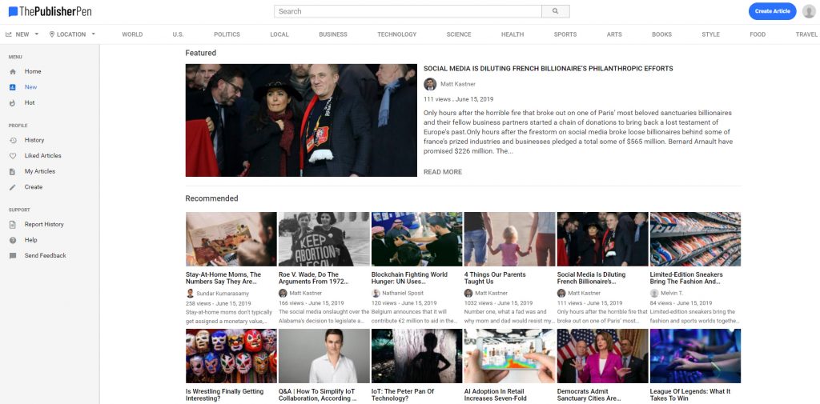
Task: Open the Keep Abortion Legal protest thumbnail
Action: (324, 238)
